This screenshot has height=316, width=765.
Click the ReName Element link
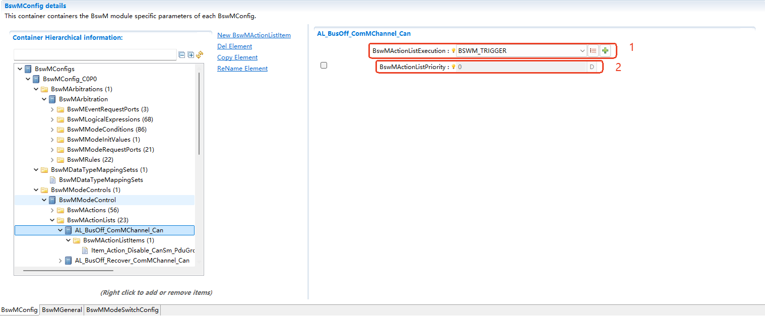[242, 68]
